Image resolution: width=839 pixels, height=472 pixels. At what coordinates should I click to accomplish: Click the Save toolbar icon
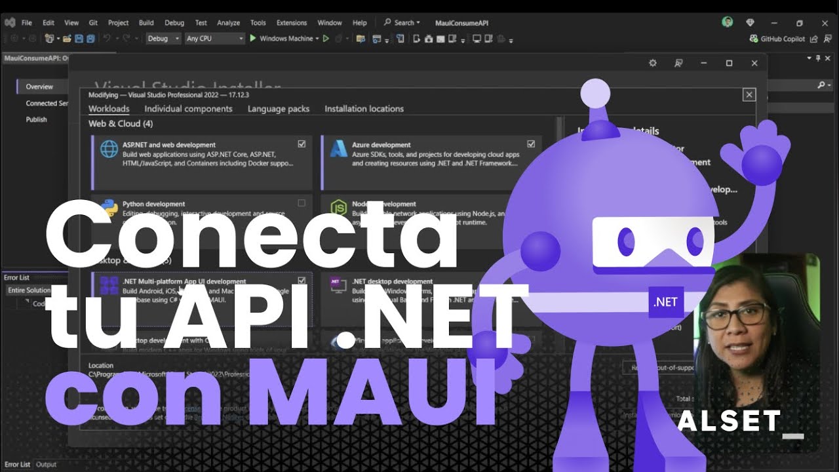[79, 39]
